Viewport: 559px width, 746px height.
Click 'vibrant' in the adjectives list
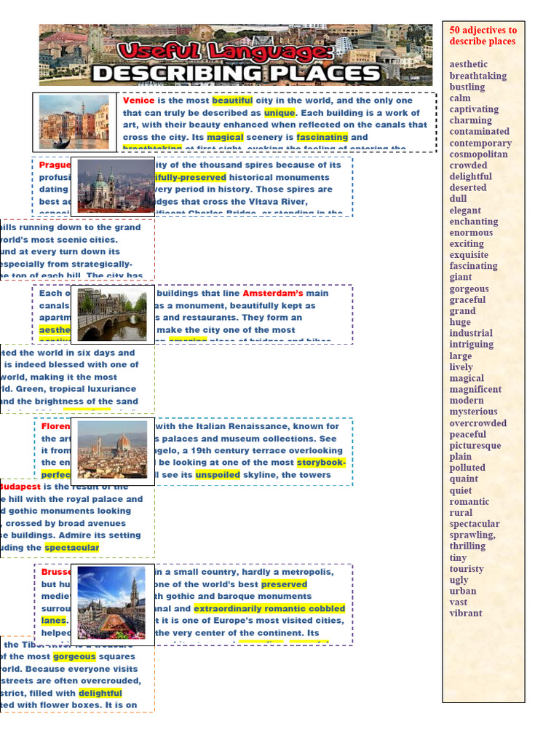pos(465,613)
